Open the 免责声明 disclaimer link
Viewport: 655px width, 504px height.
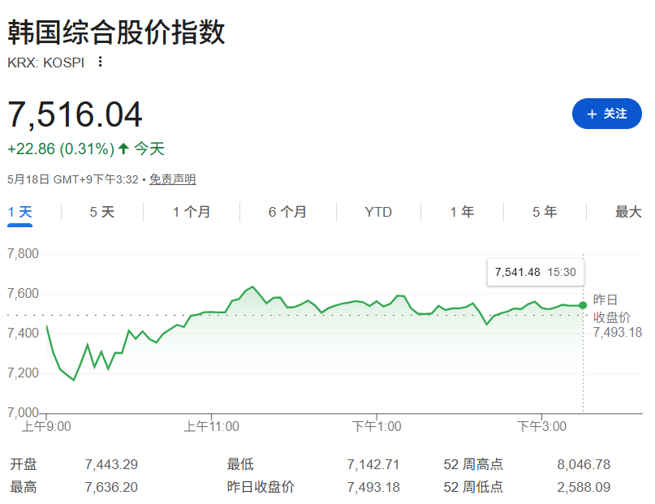pos(173,179)
